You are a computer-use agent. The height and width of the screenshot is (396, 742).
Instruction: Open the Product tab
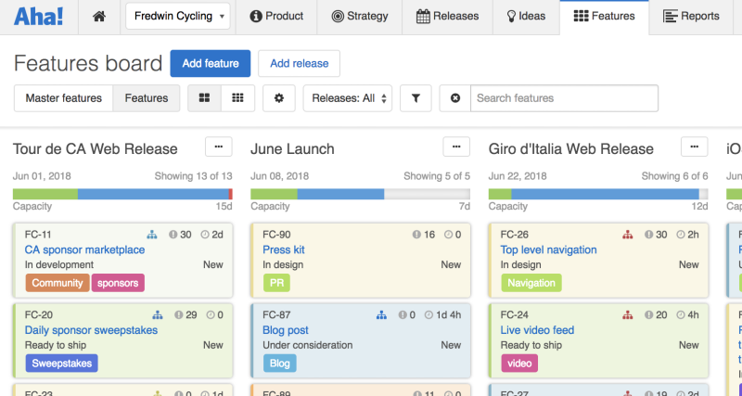tap(276, 16)
